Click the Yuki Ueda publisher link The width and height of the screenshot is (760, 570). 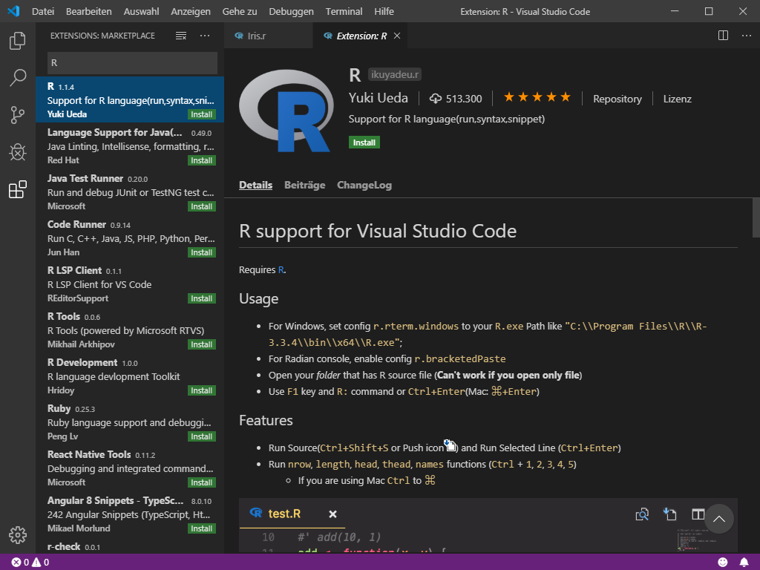click(x=378, y=99)
